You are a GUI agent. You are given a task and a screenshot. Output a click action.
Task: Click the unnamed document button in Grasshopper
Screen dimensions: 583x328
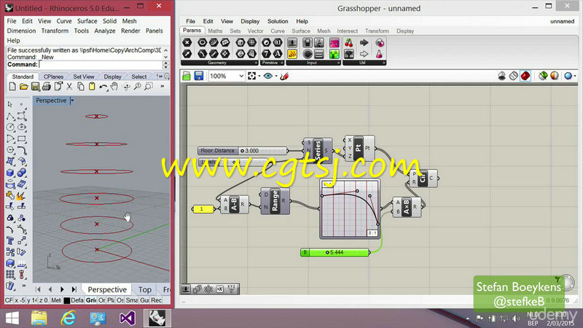[x=562, y=21]
